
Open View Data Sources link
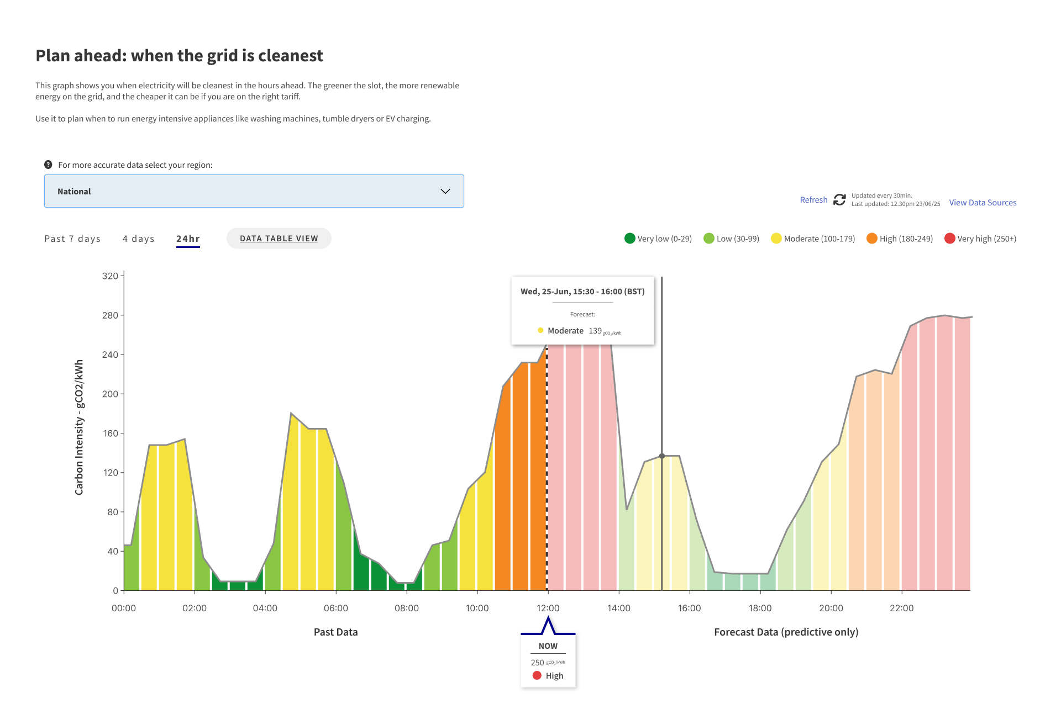click(983, 203)
